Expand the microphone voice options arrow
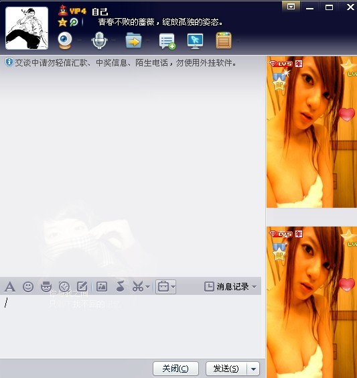 [x=113, y=40]
